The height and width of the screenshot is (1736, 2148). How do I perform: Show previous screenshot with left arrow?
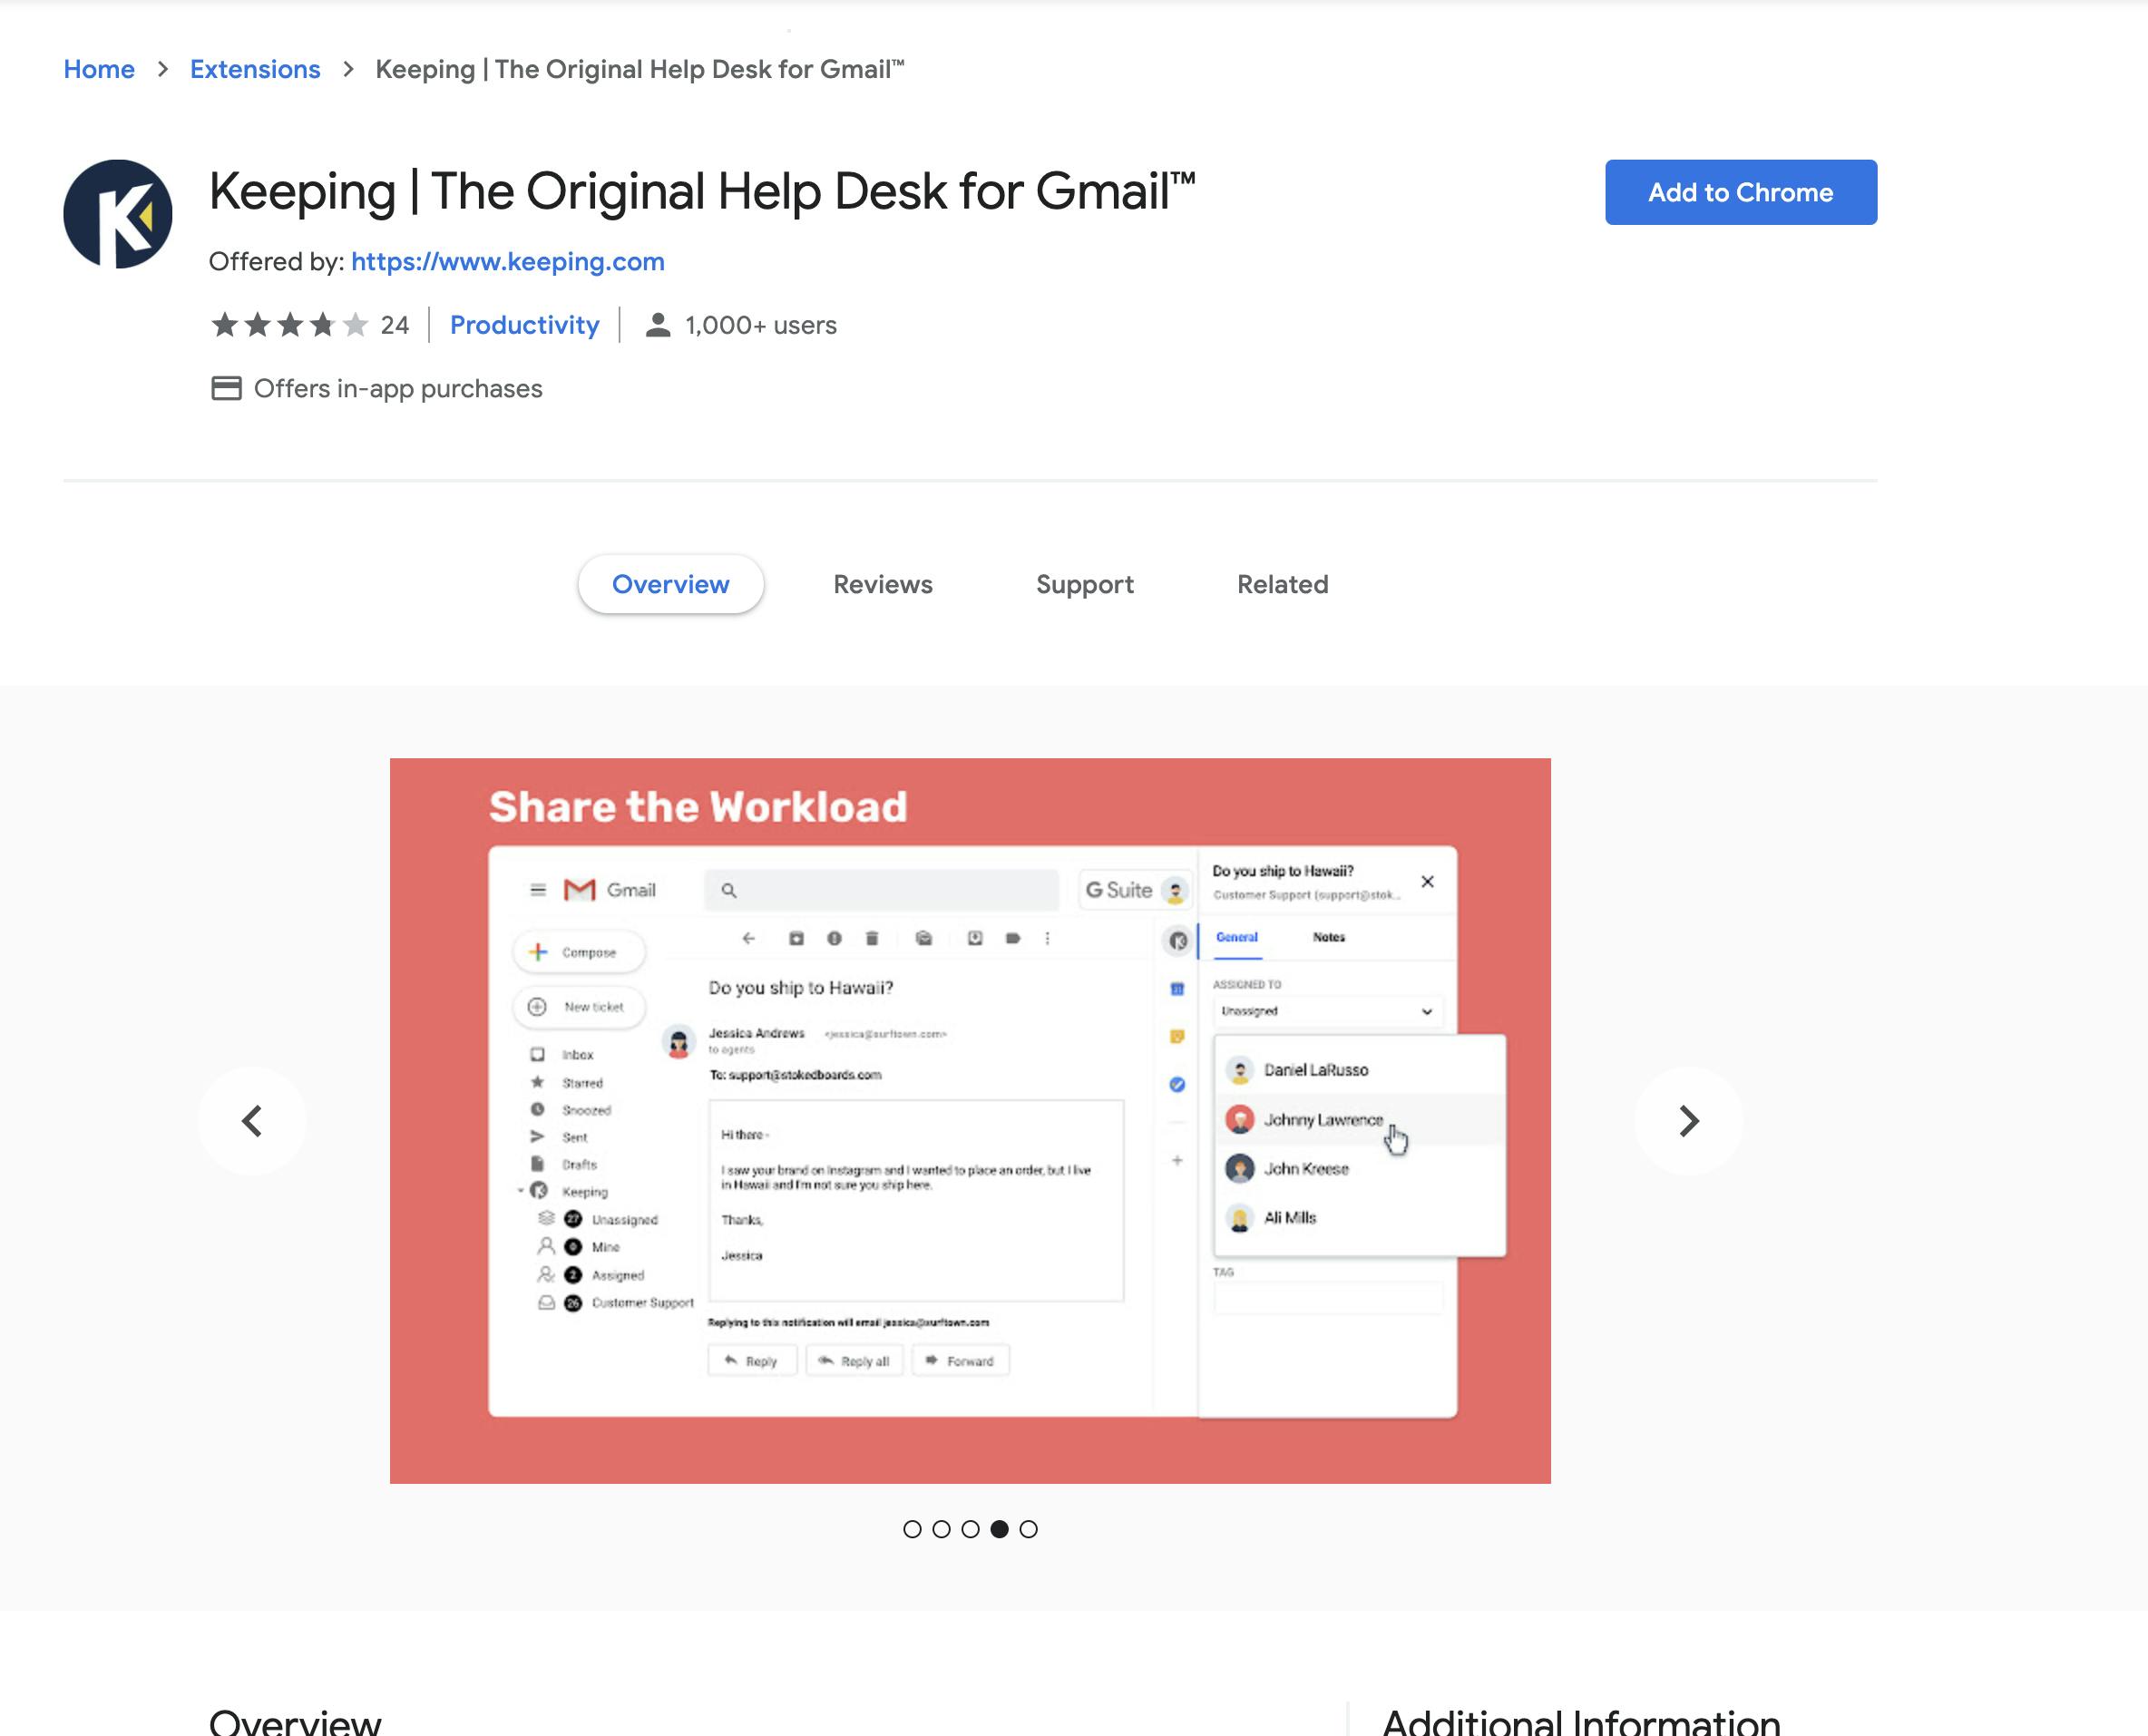point(252,1120)
